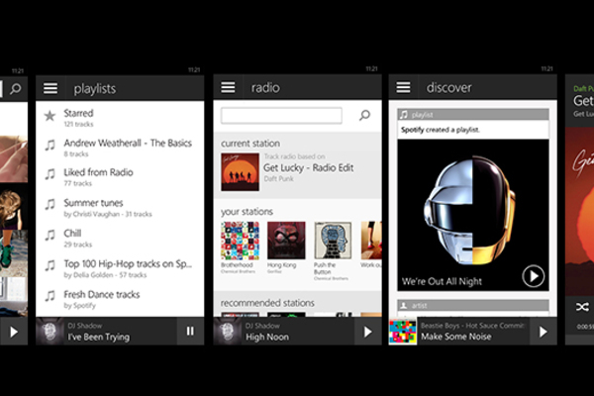Viewport: 594px width, 396px height.
Task: Click the playlists screen title
Action: tap(95, 89)
